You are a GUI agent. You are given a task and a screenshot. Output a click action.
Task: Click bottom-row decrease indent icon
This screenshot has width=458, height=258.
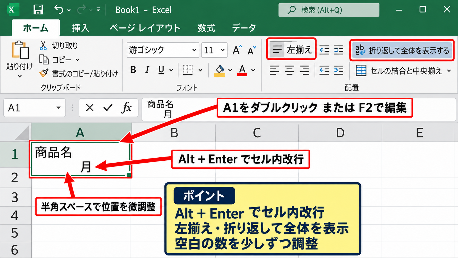point(324,70)
